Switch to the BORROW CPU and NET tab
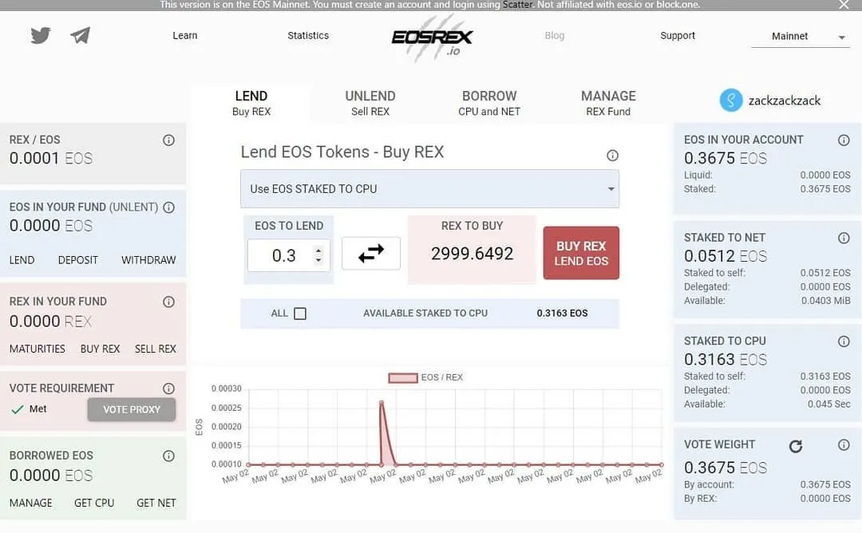Image resolution: width=862 pixels, height=533 pixels. (x=489, y=103)
